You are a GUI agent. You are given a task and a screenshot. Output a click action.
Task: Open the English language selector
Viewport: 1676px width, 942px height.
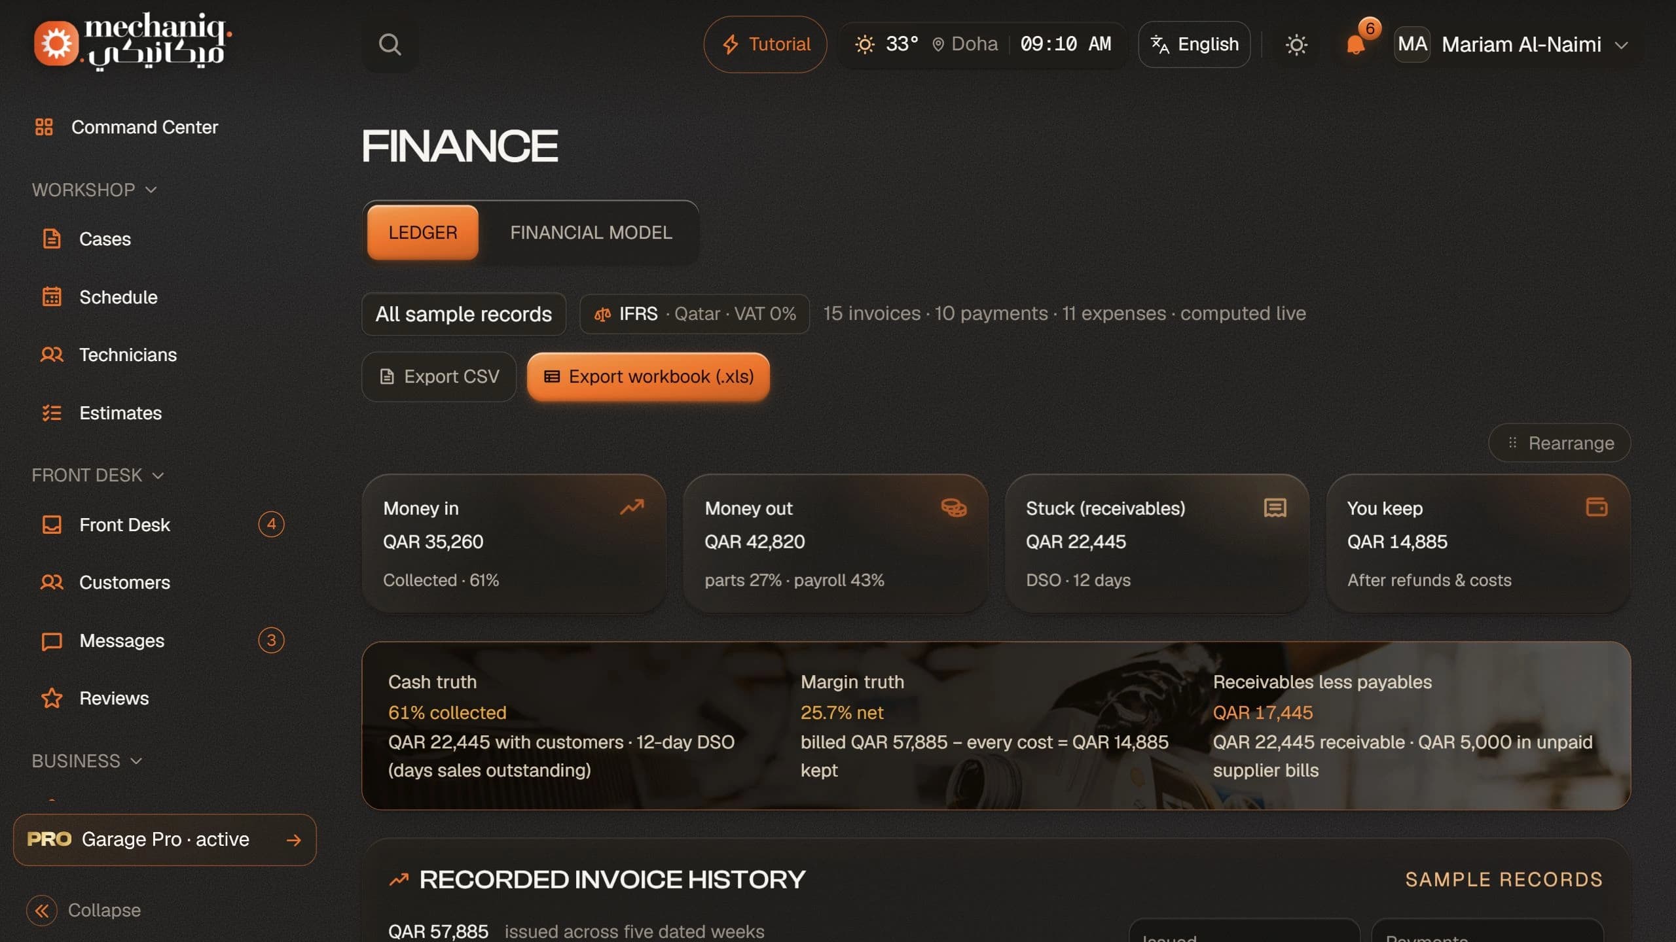[1194, 44]
